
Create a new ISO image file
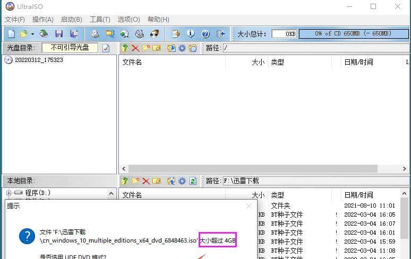point(11,34)
